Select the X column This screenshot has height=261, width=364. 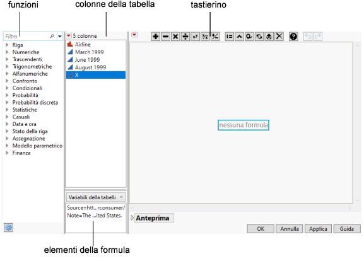96,75
